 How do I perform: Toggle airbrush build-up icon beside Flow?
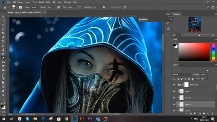click(79, 7)
